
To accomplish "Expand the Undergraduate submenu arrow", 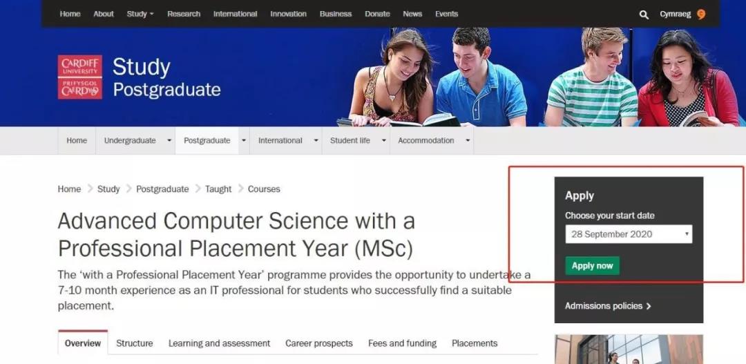I will pos(169,140).
